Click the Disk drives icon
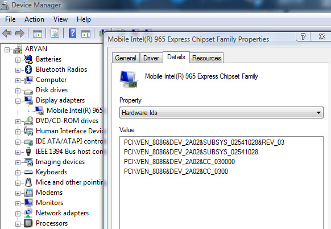 click(28, 91)
